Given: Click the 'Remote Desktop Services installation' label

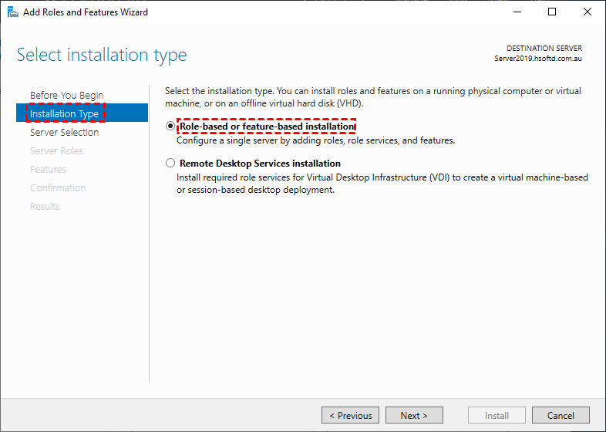Looking at the screenshot, I should point(260,164).
